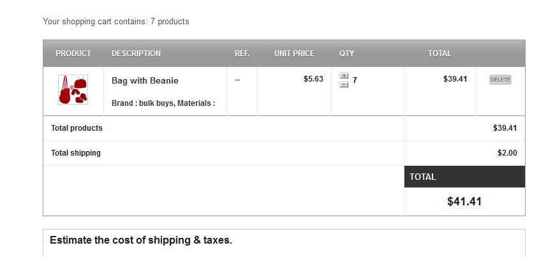Viewport: 539px width, 257px height.
Task: Select the Total shipping row label
Action: coord(76,153)
